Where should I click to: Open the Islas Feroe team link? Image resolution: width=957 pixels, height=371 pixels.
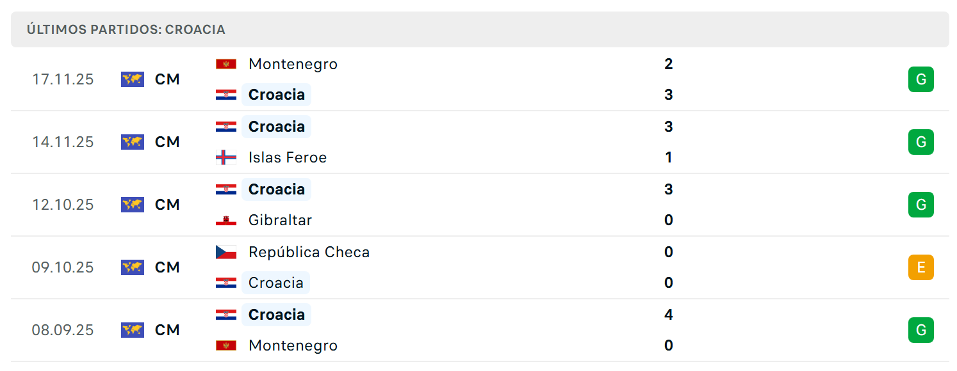coord(288,157)
